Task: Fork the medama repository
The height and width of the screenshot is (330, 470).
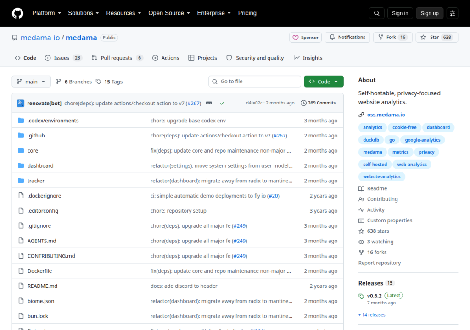Action: click(x=393, y=37)
